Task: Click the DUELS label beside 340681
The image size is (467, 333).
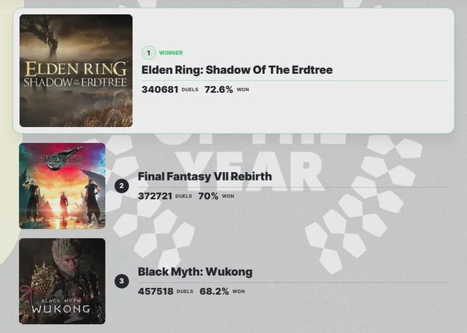Action: click(190, 90)
